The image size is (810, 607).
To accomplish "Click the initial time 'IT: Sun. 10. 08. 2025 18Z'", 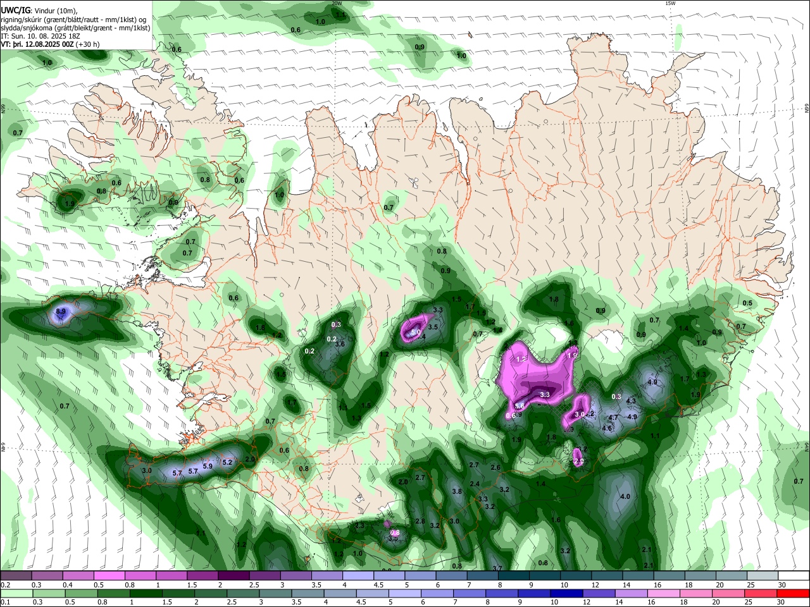I will (40, 36).
